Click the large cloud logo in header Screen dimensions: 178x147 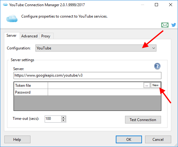[12, 18]
